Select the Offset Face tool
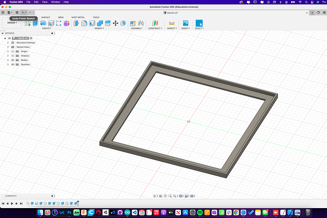The width and height of the screenshot is (327, 218). pos(108,23)
